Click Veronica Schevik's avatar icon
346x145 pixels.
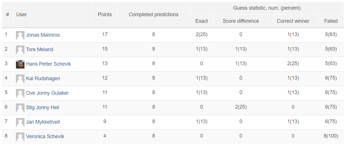[20, 137]
